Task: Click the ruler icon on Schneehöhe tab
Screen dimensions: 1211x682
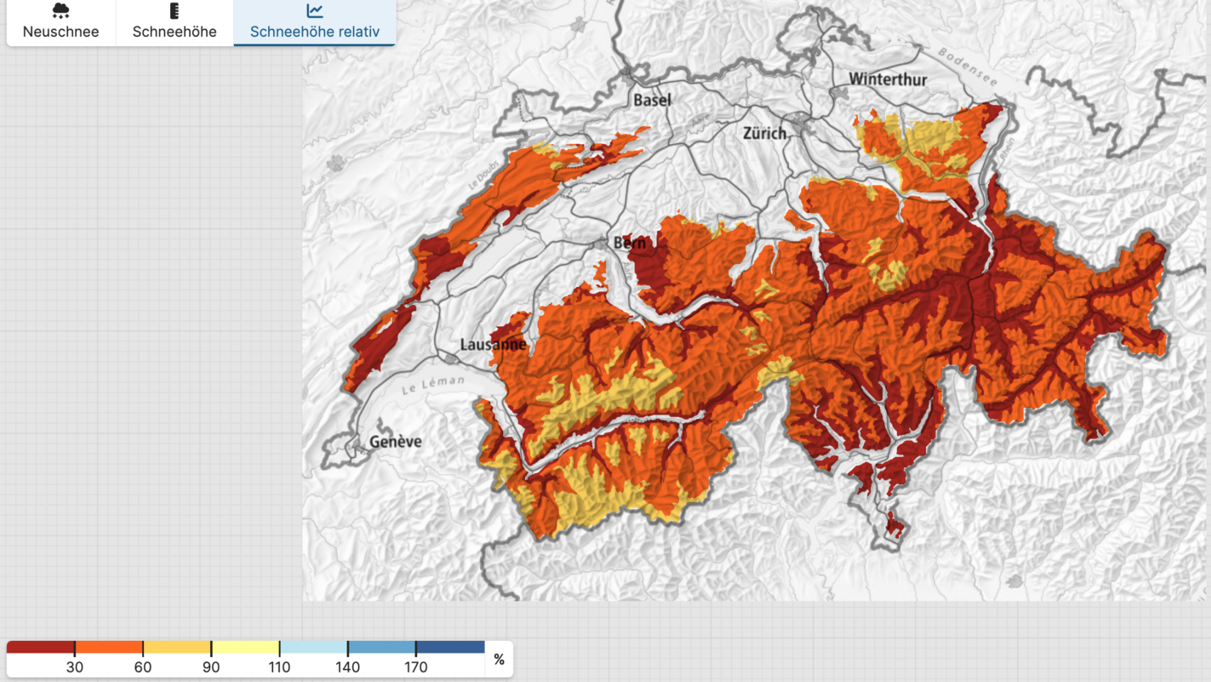Action: (x=174, y=10)
